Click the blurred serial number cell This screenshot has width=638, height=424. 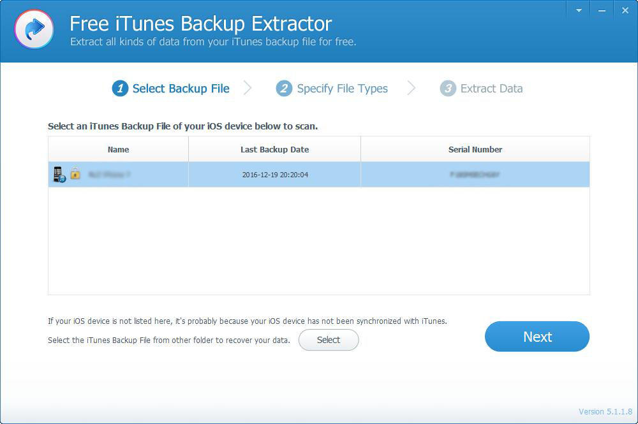(475, 175)
